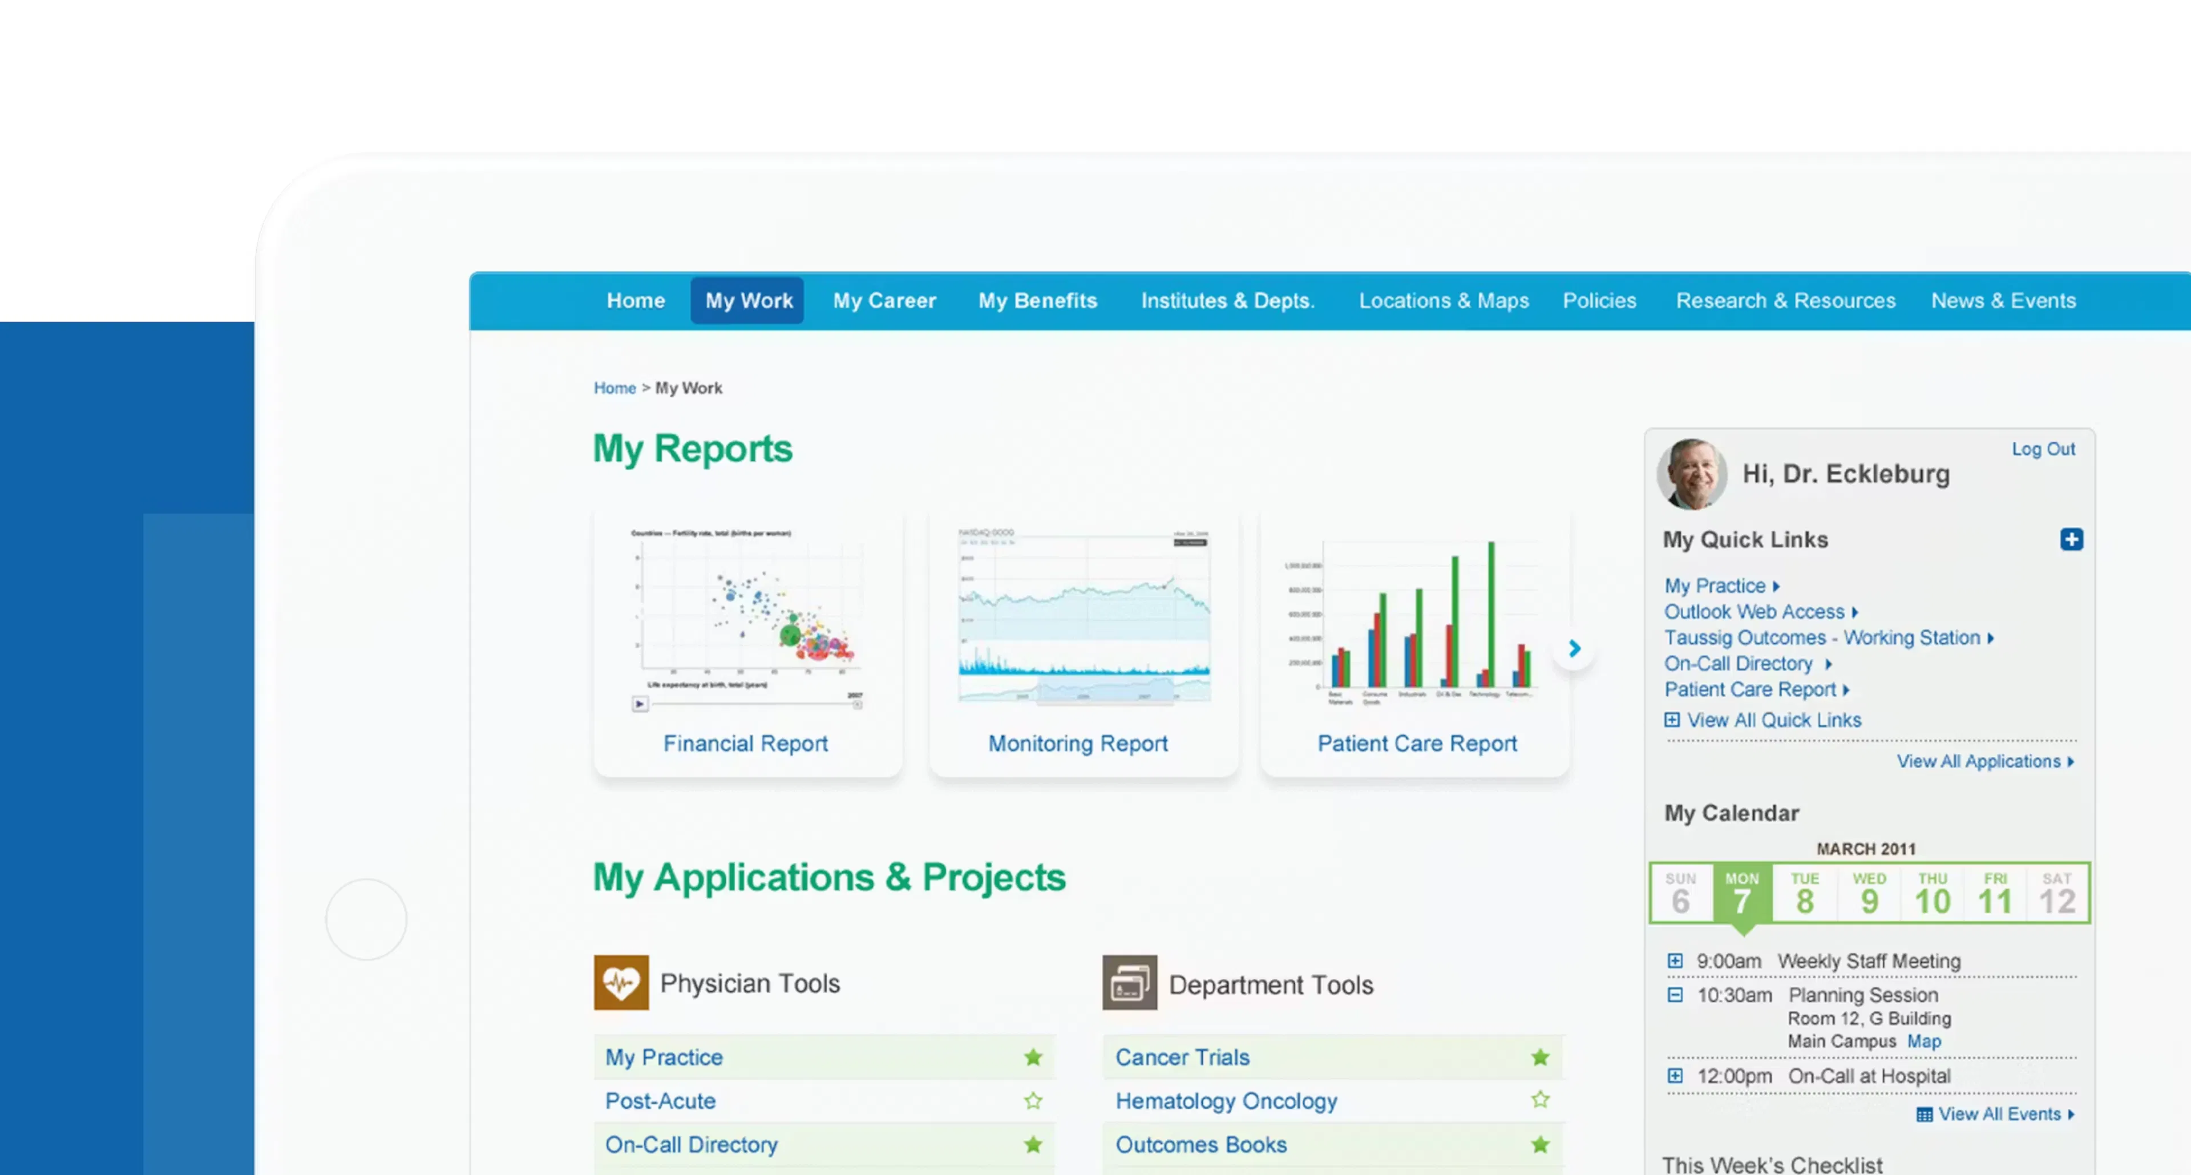Unfavorite the Cancer Trials star
The width and height of the screenshot is (2191, 1175).
(1539, 1057)
